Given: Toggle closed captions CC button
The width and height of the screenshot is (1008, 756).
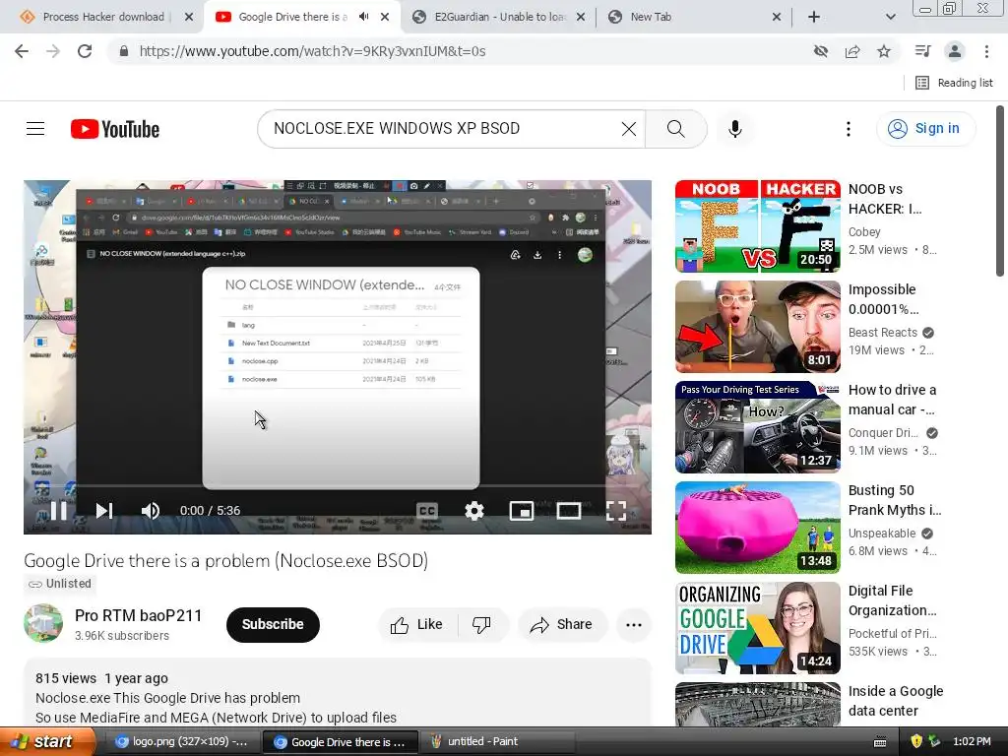Looking at the screenshot, I should 427,511.
